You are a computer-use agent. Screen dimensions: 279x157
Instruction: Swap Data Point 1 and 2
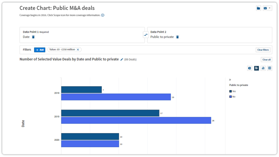coord(146,35)
